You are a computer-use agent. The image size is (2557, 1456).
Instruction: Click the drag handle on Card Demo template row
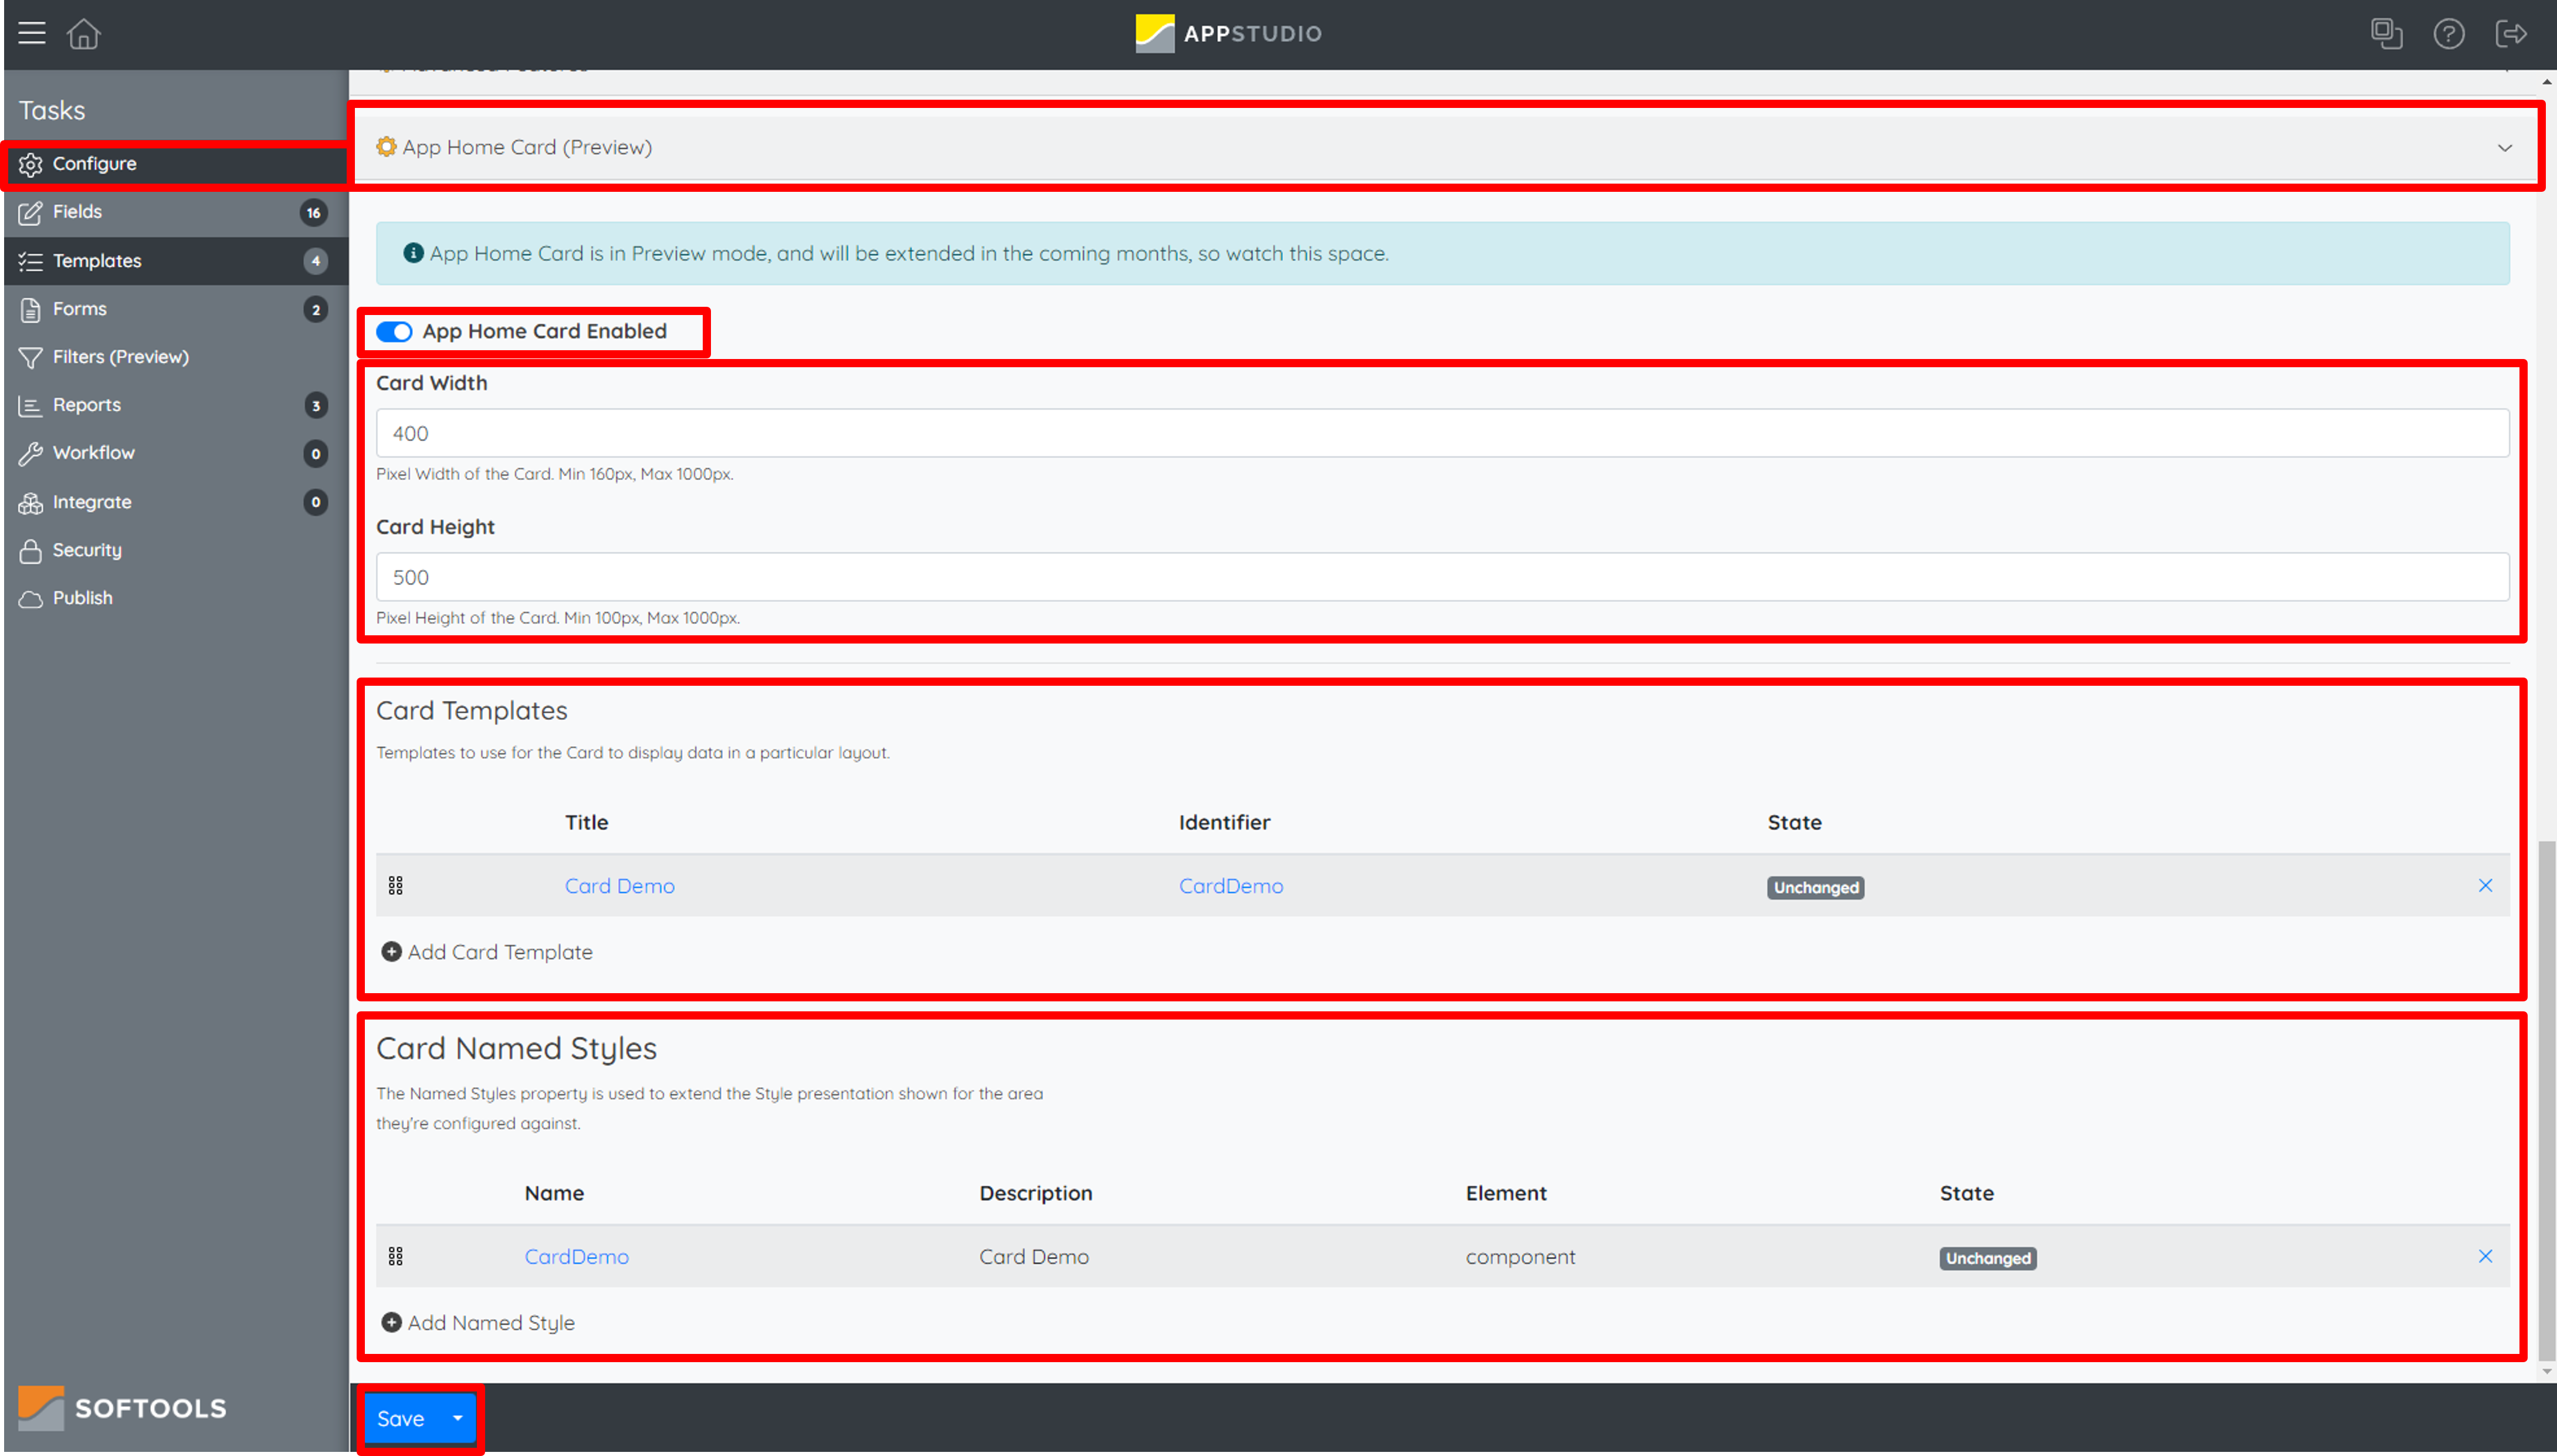396,886
